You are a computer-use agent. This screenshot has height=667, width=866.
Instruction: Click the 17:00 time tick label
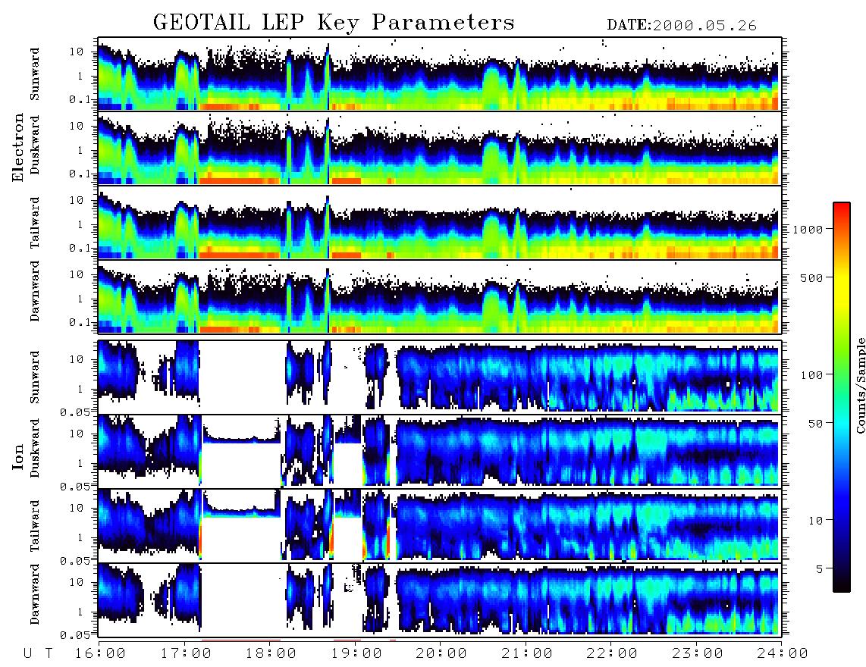pos(186,653)
